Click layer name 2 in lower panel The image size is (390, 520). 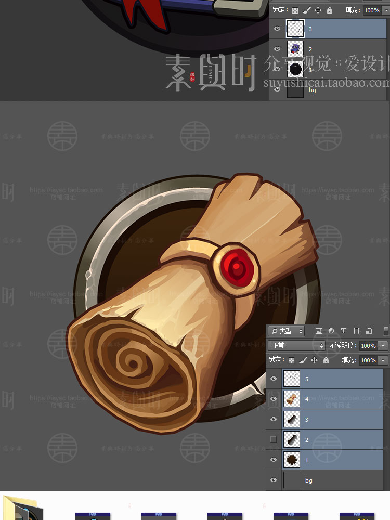point(307,440)
